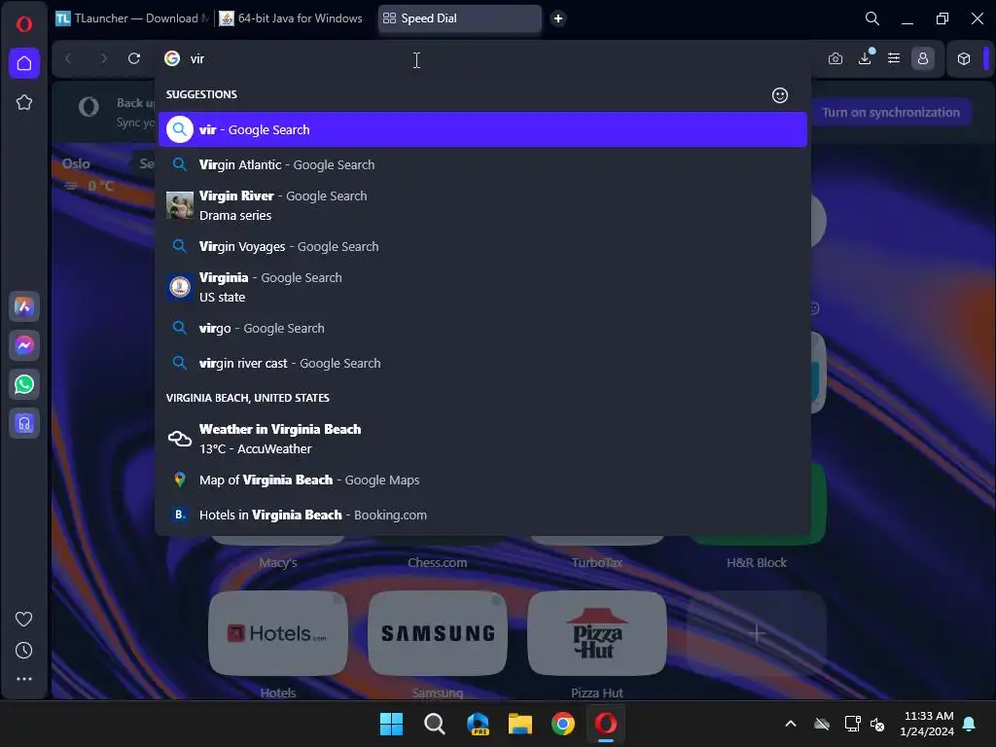Open Hotels in Virginia Beach on Booking.com
996x747 pixels.
coord(482,516)
